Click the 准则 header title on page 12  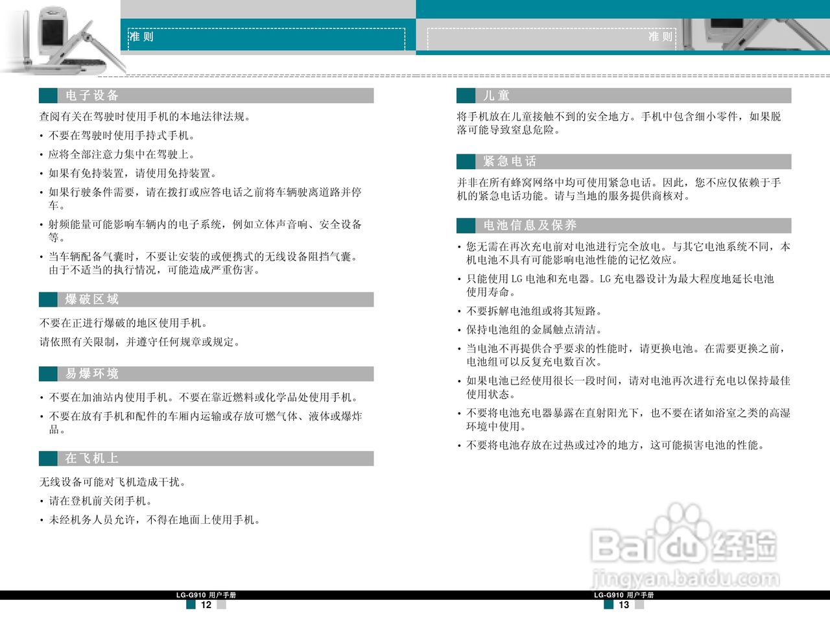pyautogui.click(x=141, y=37)
